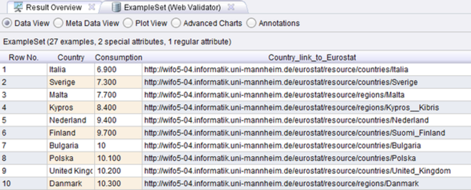Select the Sverige country cell
The height and width of the screenshot is (190, 471).
tap(71, 82)
